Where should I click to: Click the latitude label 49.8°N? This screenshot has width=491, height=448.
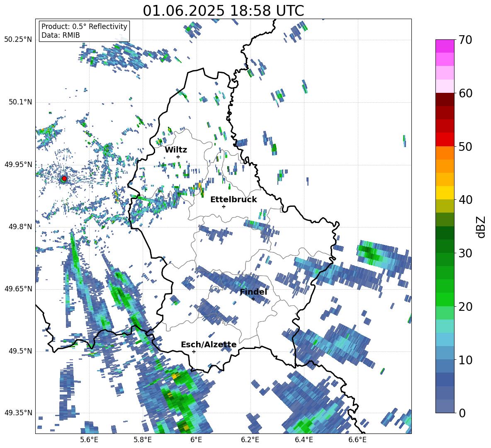pyautogui.click(x=20, y=227)
